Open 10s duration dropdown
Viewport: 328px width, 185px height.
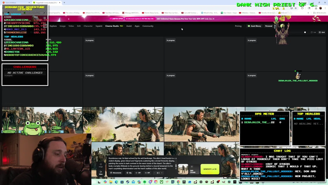(129, 173)
